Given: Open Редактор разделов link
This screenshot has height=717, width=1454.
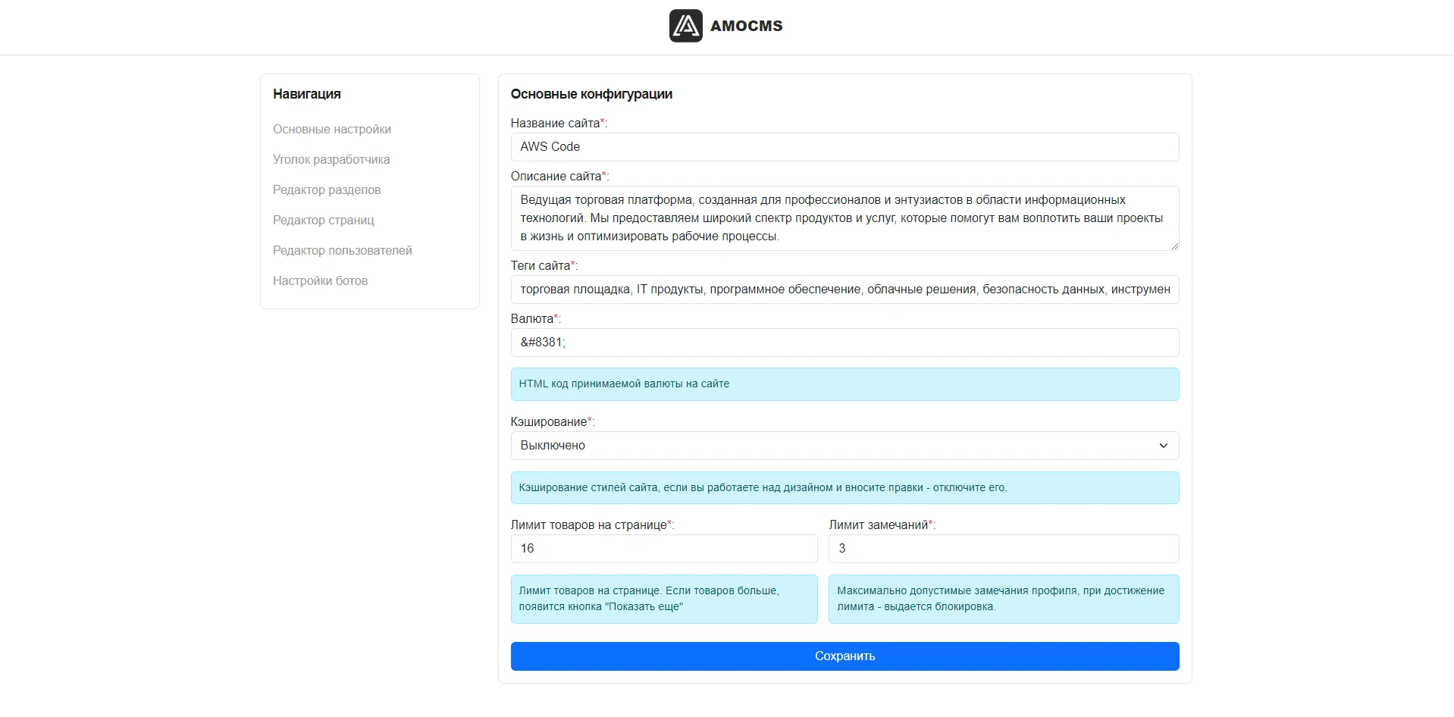Looking at the screenshot, I should point(327,190).
